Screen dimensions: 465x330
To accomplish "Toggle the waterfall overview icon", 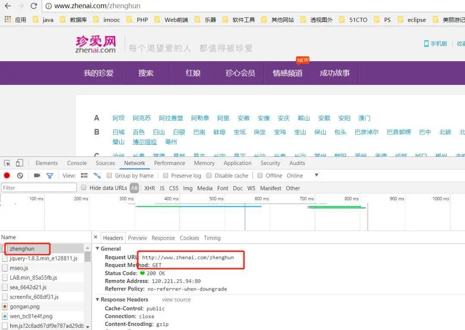I will point(97,176).
